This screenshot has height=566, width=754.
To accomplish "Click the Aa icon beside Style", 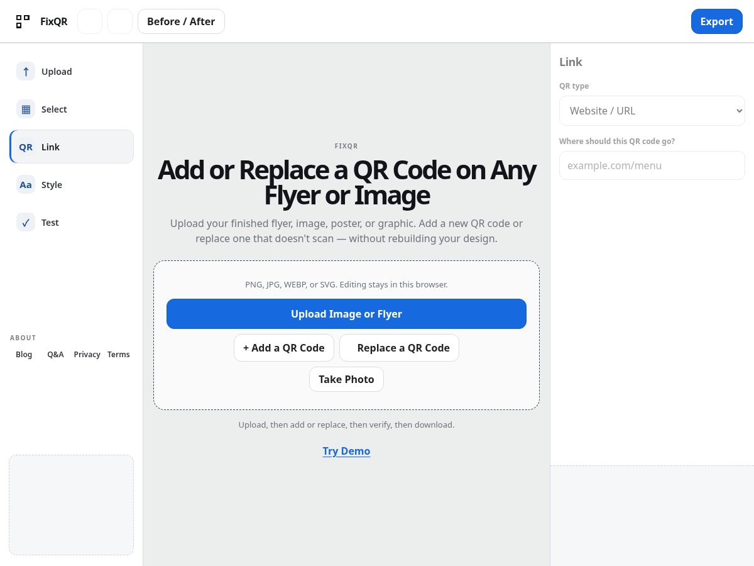I will click(26, 185).
